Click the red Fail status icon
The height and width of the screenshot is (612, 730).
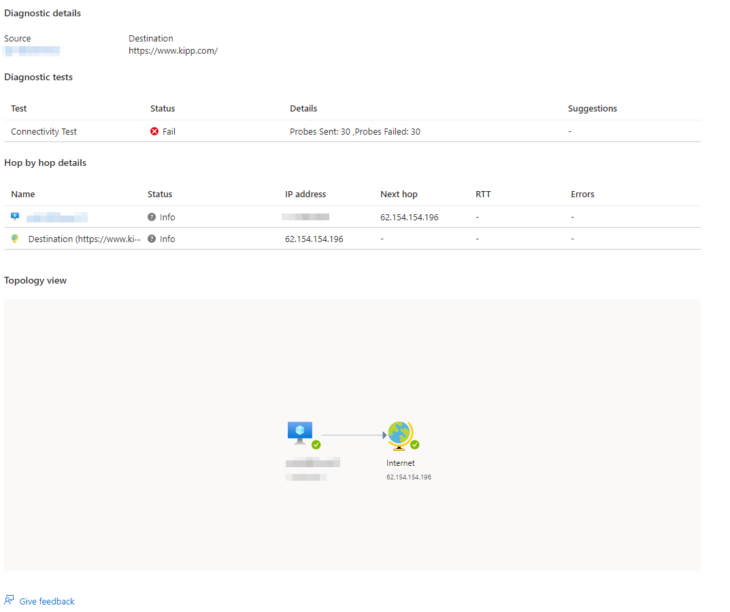point(154,132)
